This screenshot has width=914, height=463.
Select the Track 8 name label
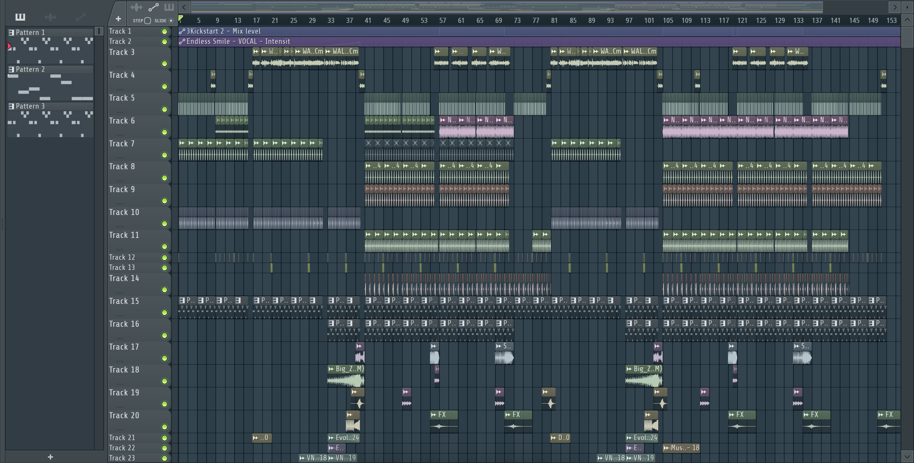122,166
